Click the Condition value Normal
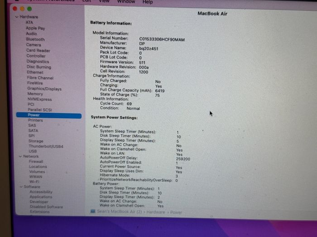 (x=133, y=108)
